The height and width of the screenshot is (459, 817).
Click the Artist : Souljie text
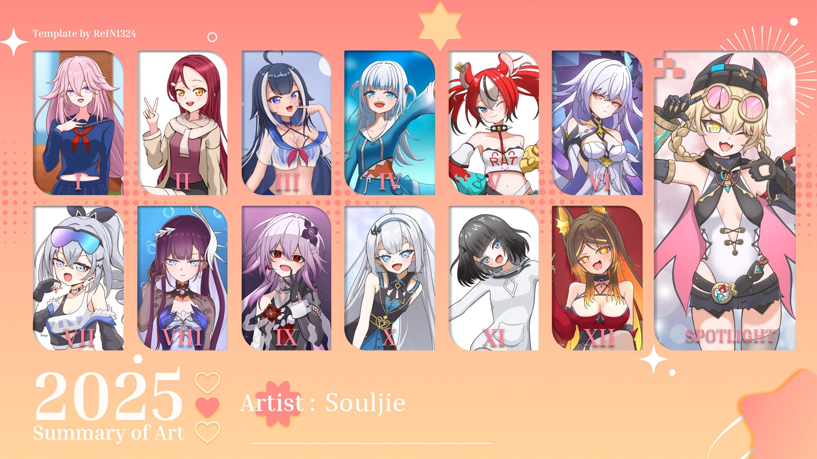point(323,403)
